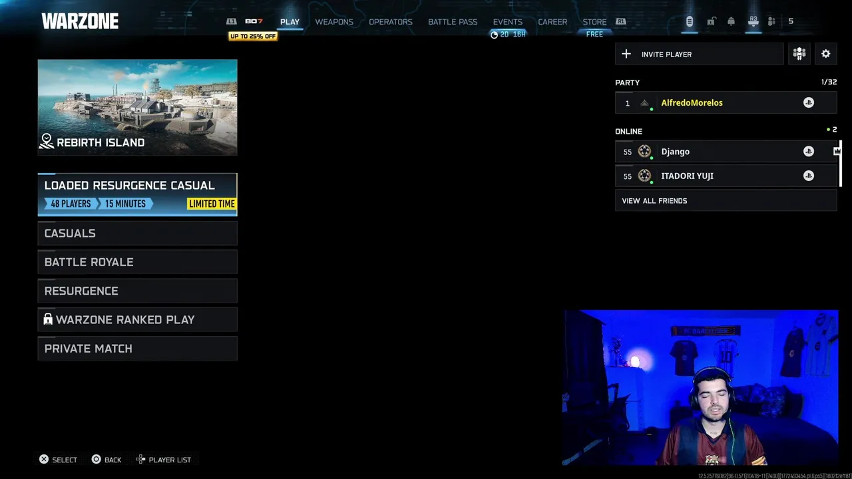The image size is (852, 479).
Task: Click the WARZONE logo
Action: 80,21
